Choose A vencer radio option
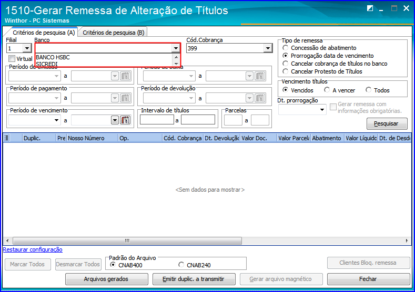The height and width of the screenshot is (292, 415). tap(327, 90)
